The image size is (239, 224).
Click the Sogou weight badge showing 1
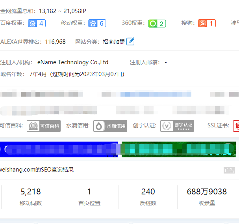pyautogui.click(x=207, y=23)
